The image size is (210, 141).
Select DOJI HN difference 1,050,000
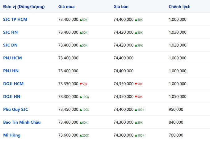tap(178, 96)
